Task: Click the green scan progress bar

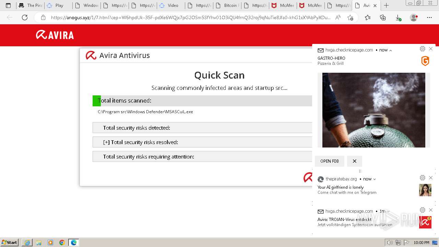Action: [97, 101]
